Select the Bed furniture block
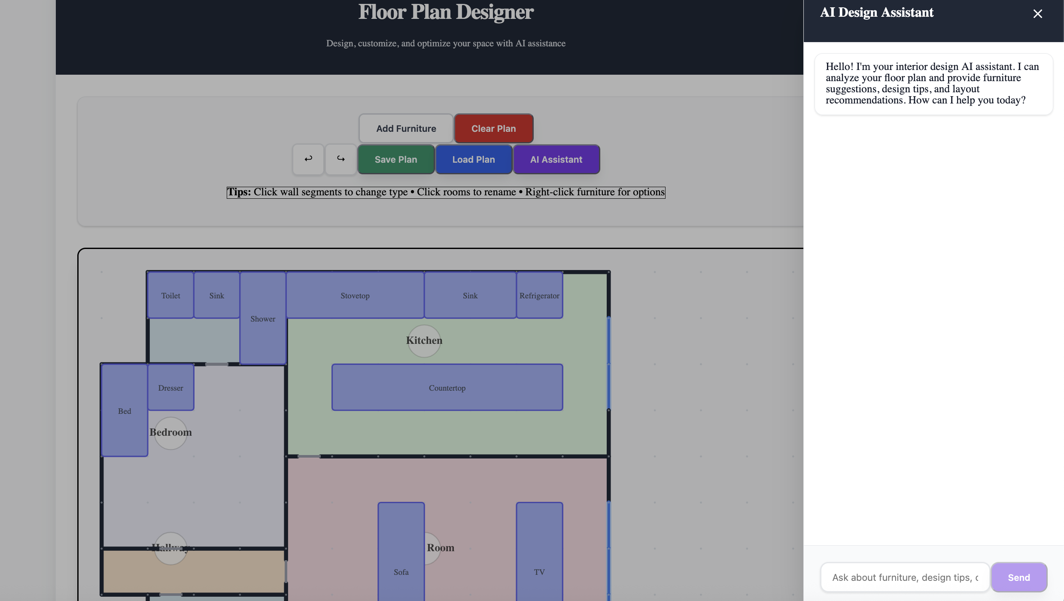 tap(124, 411)
